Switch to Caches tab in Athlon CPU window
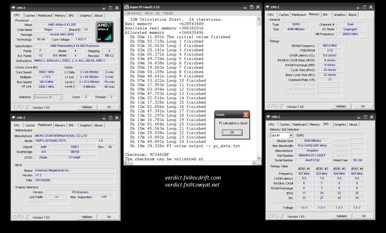 (30, 15)
